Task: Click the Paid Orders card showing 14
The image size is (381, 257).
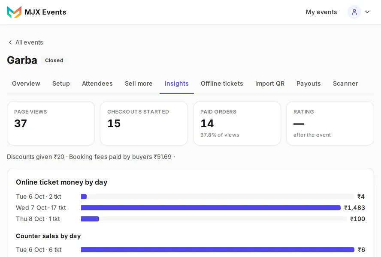Action: click(237, 123)
